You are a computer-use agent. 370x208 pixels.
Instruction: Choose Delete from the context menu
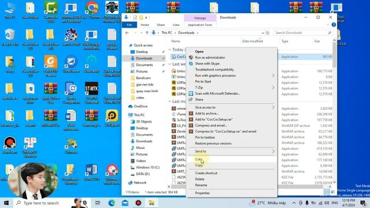(232, 179)
